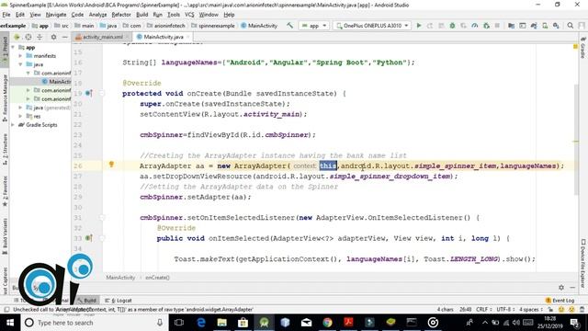Click the Stop app square icon
This screenshot has height=331, width=588.
pyautogui.click(x=497, y=26)
